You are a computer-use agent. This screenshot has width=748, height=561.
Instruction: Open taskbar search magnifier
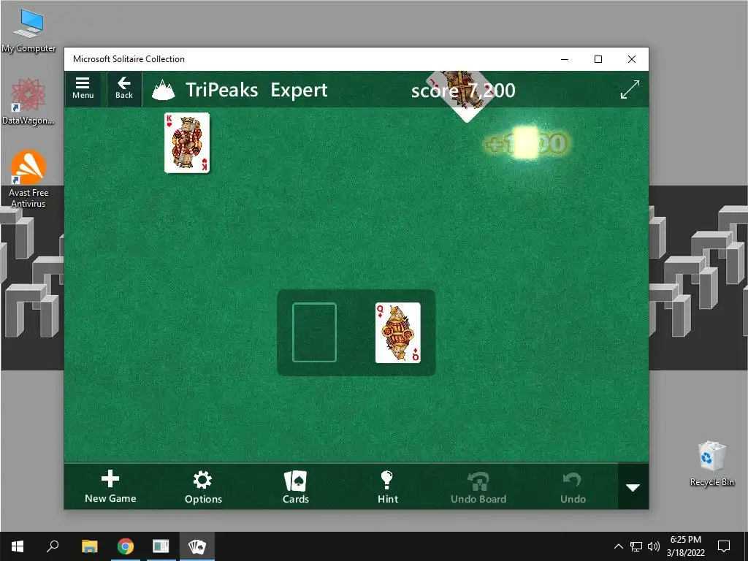click(x=53, y=546)
